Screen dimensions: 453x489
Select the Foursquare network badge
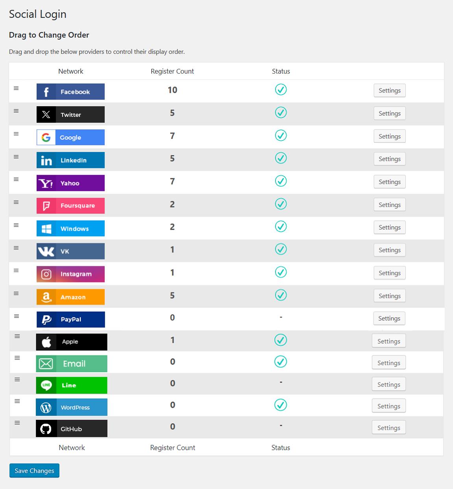pyautogui.click(x=70, y=206)
